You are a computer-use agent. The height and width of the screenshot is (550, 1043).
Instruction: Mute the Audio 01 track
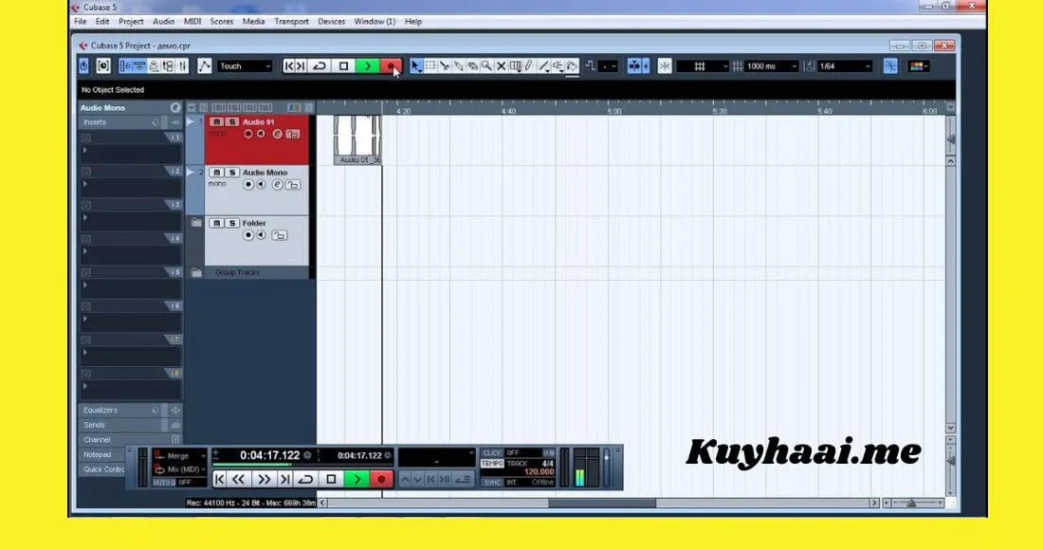point(216,122)
